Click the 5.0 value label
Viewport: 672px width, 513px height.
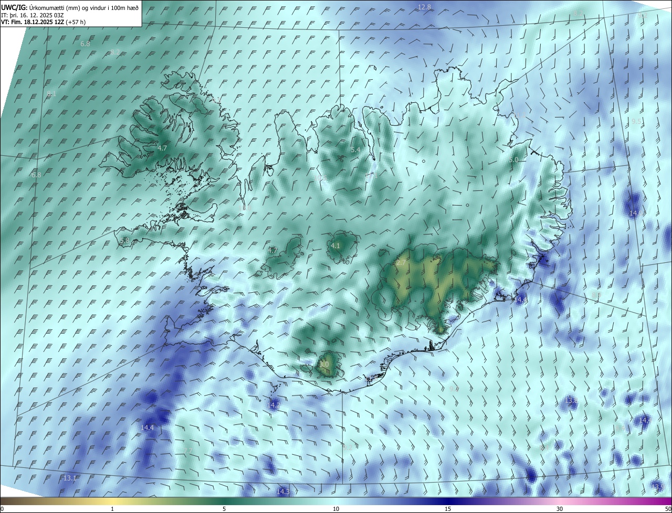(x=513, y=159)
